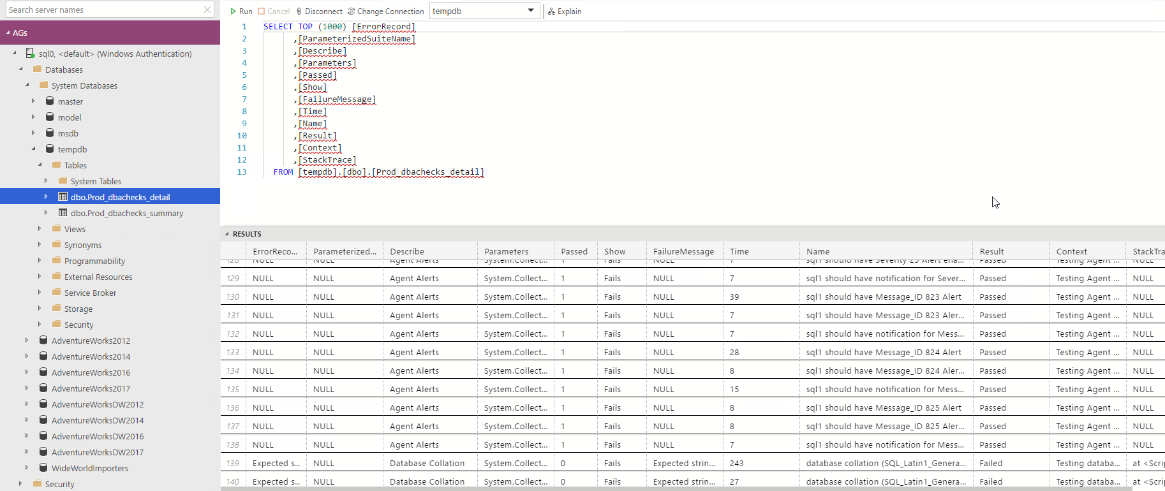The image size is (1165, 491).
Task: Click the dbo.Prod_dbachecks_summary table icon
Action: coord(63,213)
